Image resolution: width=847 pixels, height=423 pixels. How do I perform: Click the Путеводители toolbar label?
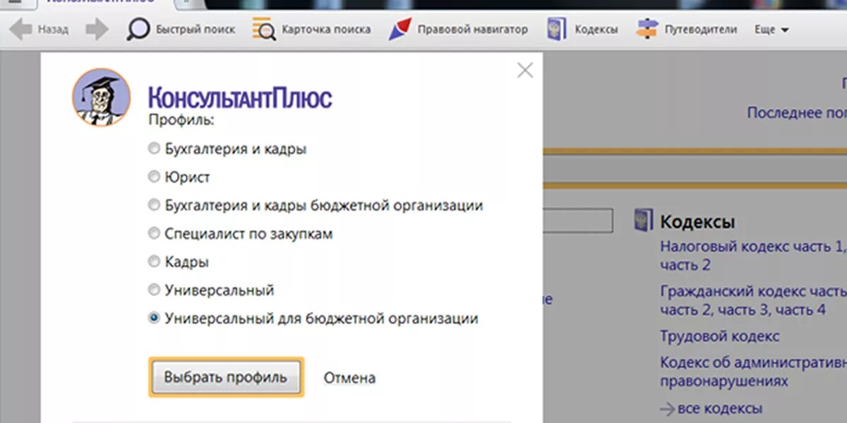tap(701, 30)
